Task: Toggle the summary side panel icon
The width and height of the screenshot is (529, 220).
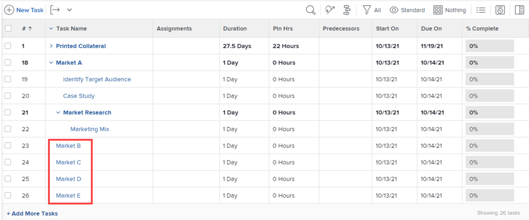Action: pyautogui.click(x=519, y=10)
